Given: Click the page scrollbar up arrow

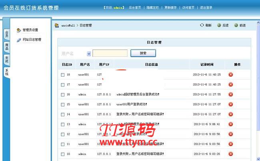Looking at the screenshot, I should point(258,23).
